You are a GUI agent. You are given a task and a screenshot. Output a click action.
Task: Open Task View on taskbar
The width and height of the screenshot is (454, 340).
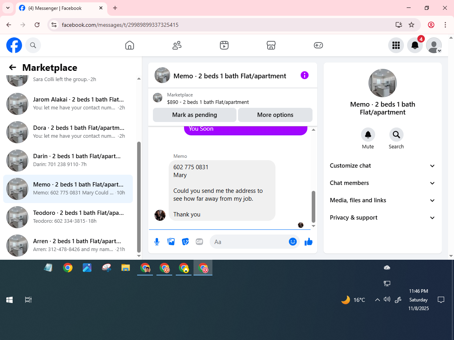28,300
